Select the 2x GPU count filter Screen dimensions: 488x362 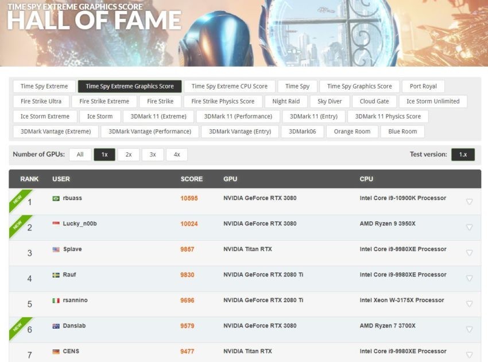point(128,155)
